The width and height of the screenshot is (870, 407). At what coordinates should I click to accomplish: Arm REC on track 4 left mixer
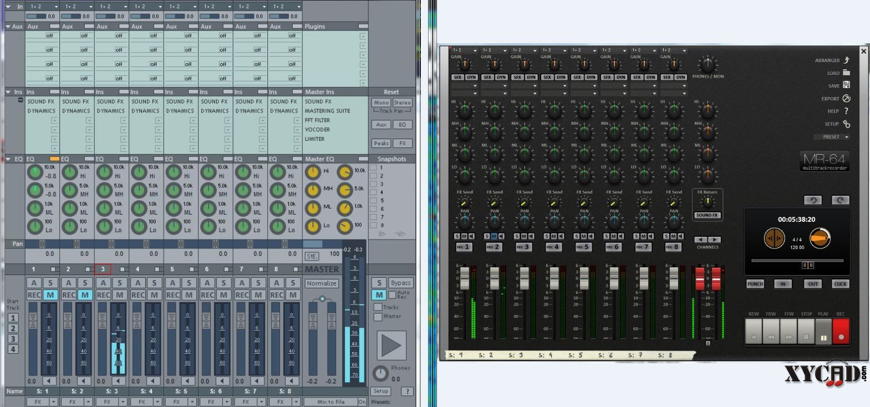click(x=138, y=295)
